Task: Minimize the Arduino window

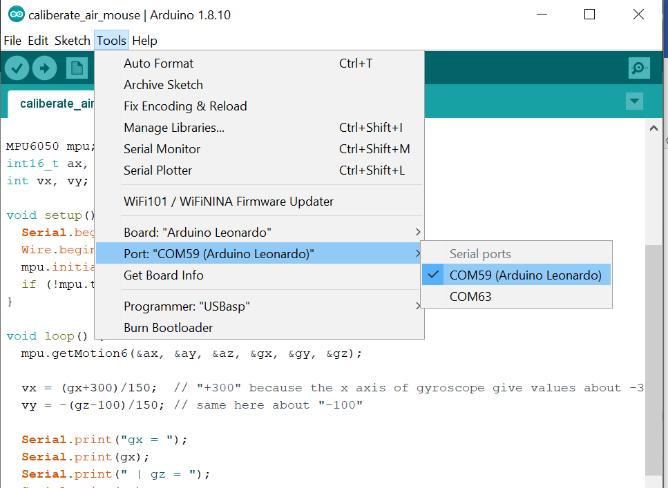Action: pos(542,14)
